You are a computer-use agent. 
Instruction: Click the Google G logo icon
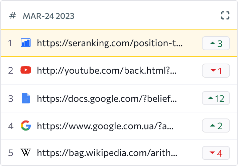pos(26,126)
